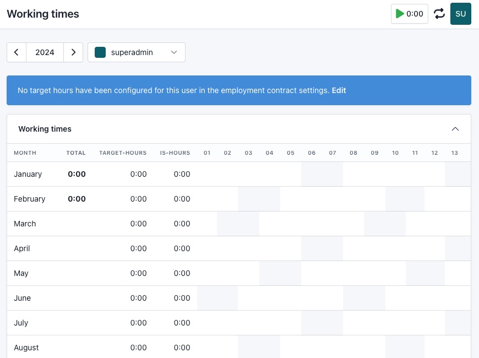The width and height of the screenshot is (479, 358).
Task: Go to the previous year using the left arrow
Action: [x=17, y=52]
